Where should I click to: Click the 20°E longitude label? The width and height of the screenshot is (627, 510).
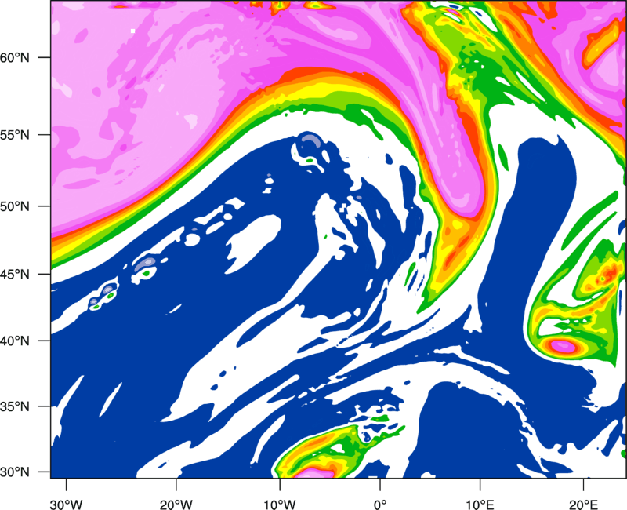[x=583, y=505]
